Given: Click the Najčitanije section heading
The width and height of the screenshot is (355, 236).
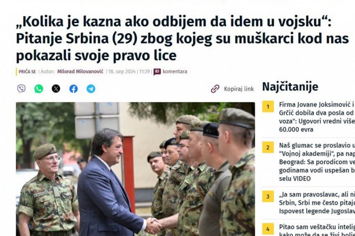Looking at the screenshot, I should [x=290, y=87].
